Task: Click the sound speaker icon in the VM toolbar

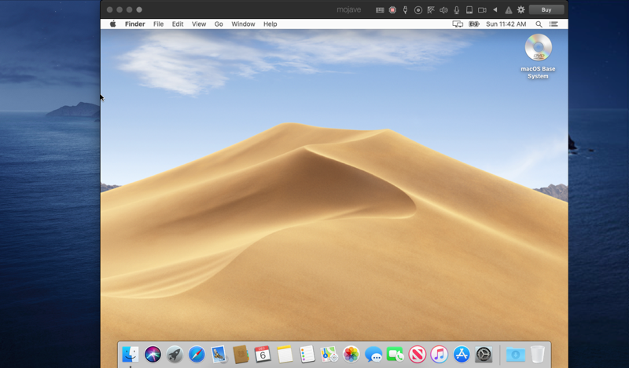Action: tap(443, 10)
